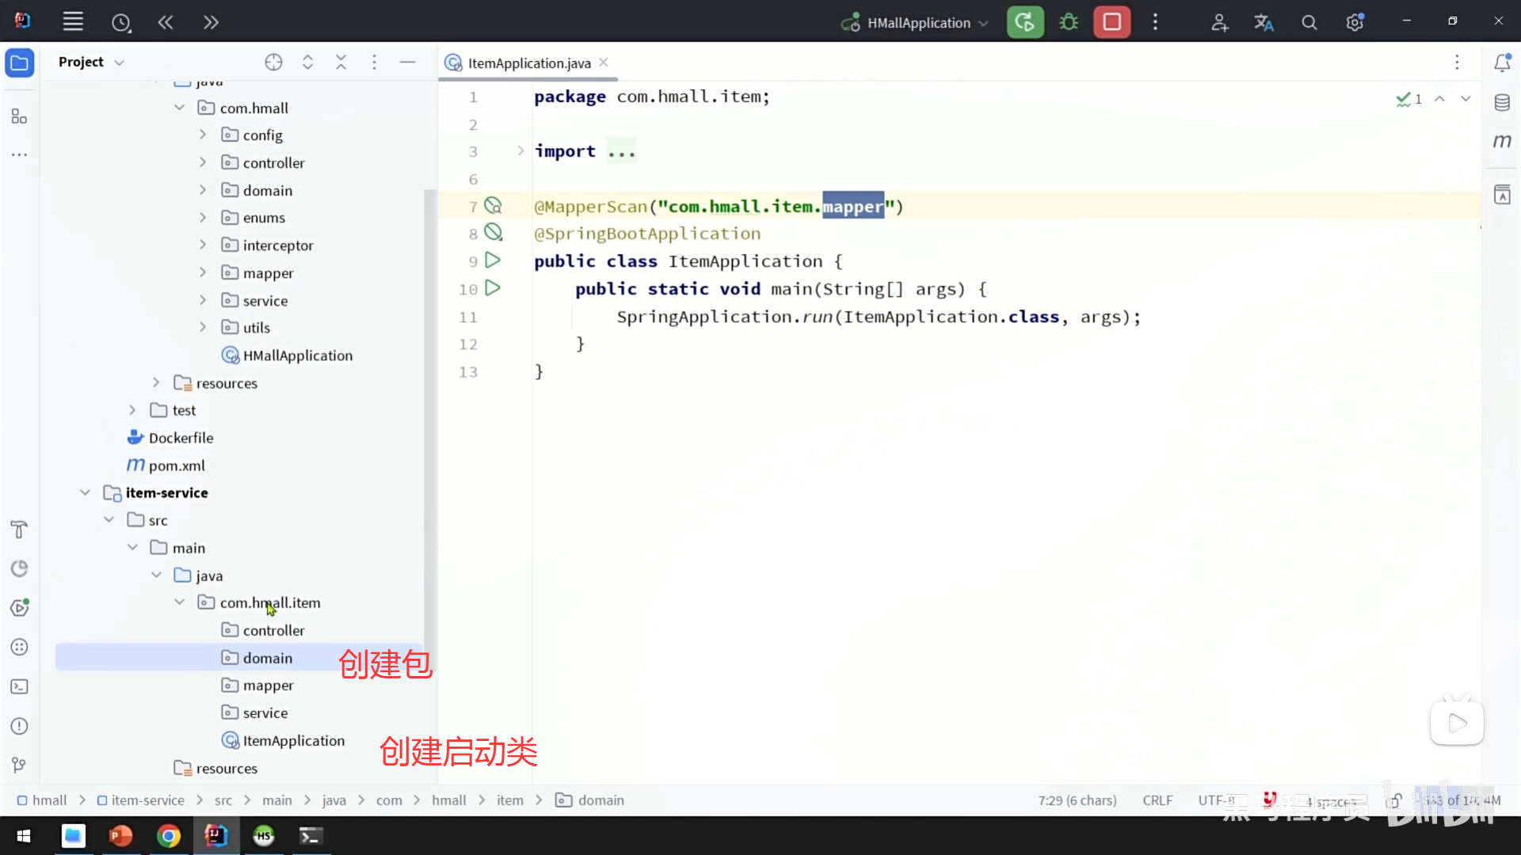Select the ItemApplication.java editor tab
The width and height of the screenshot is (1521, 855).
tap(528, 63)
